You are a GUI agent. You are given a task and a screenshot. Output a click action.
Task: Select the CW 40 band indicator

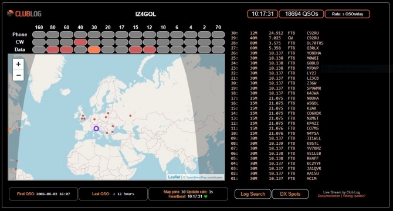(80, 42)
